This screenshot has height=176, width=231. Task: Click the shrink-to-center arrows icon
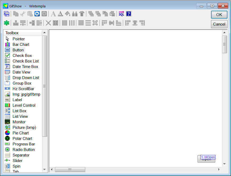point(56,23)
